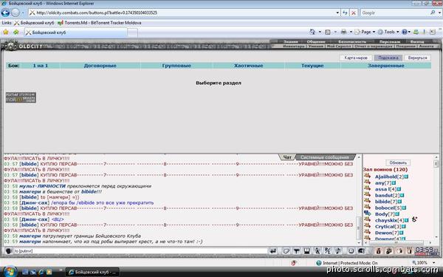The width and height of the screenshot is (443, 277).
Task: Click the Вернуться button
Action: pos(418,58)
